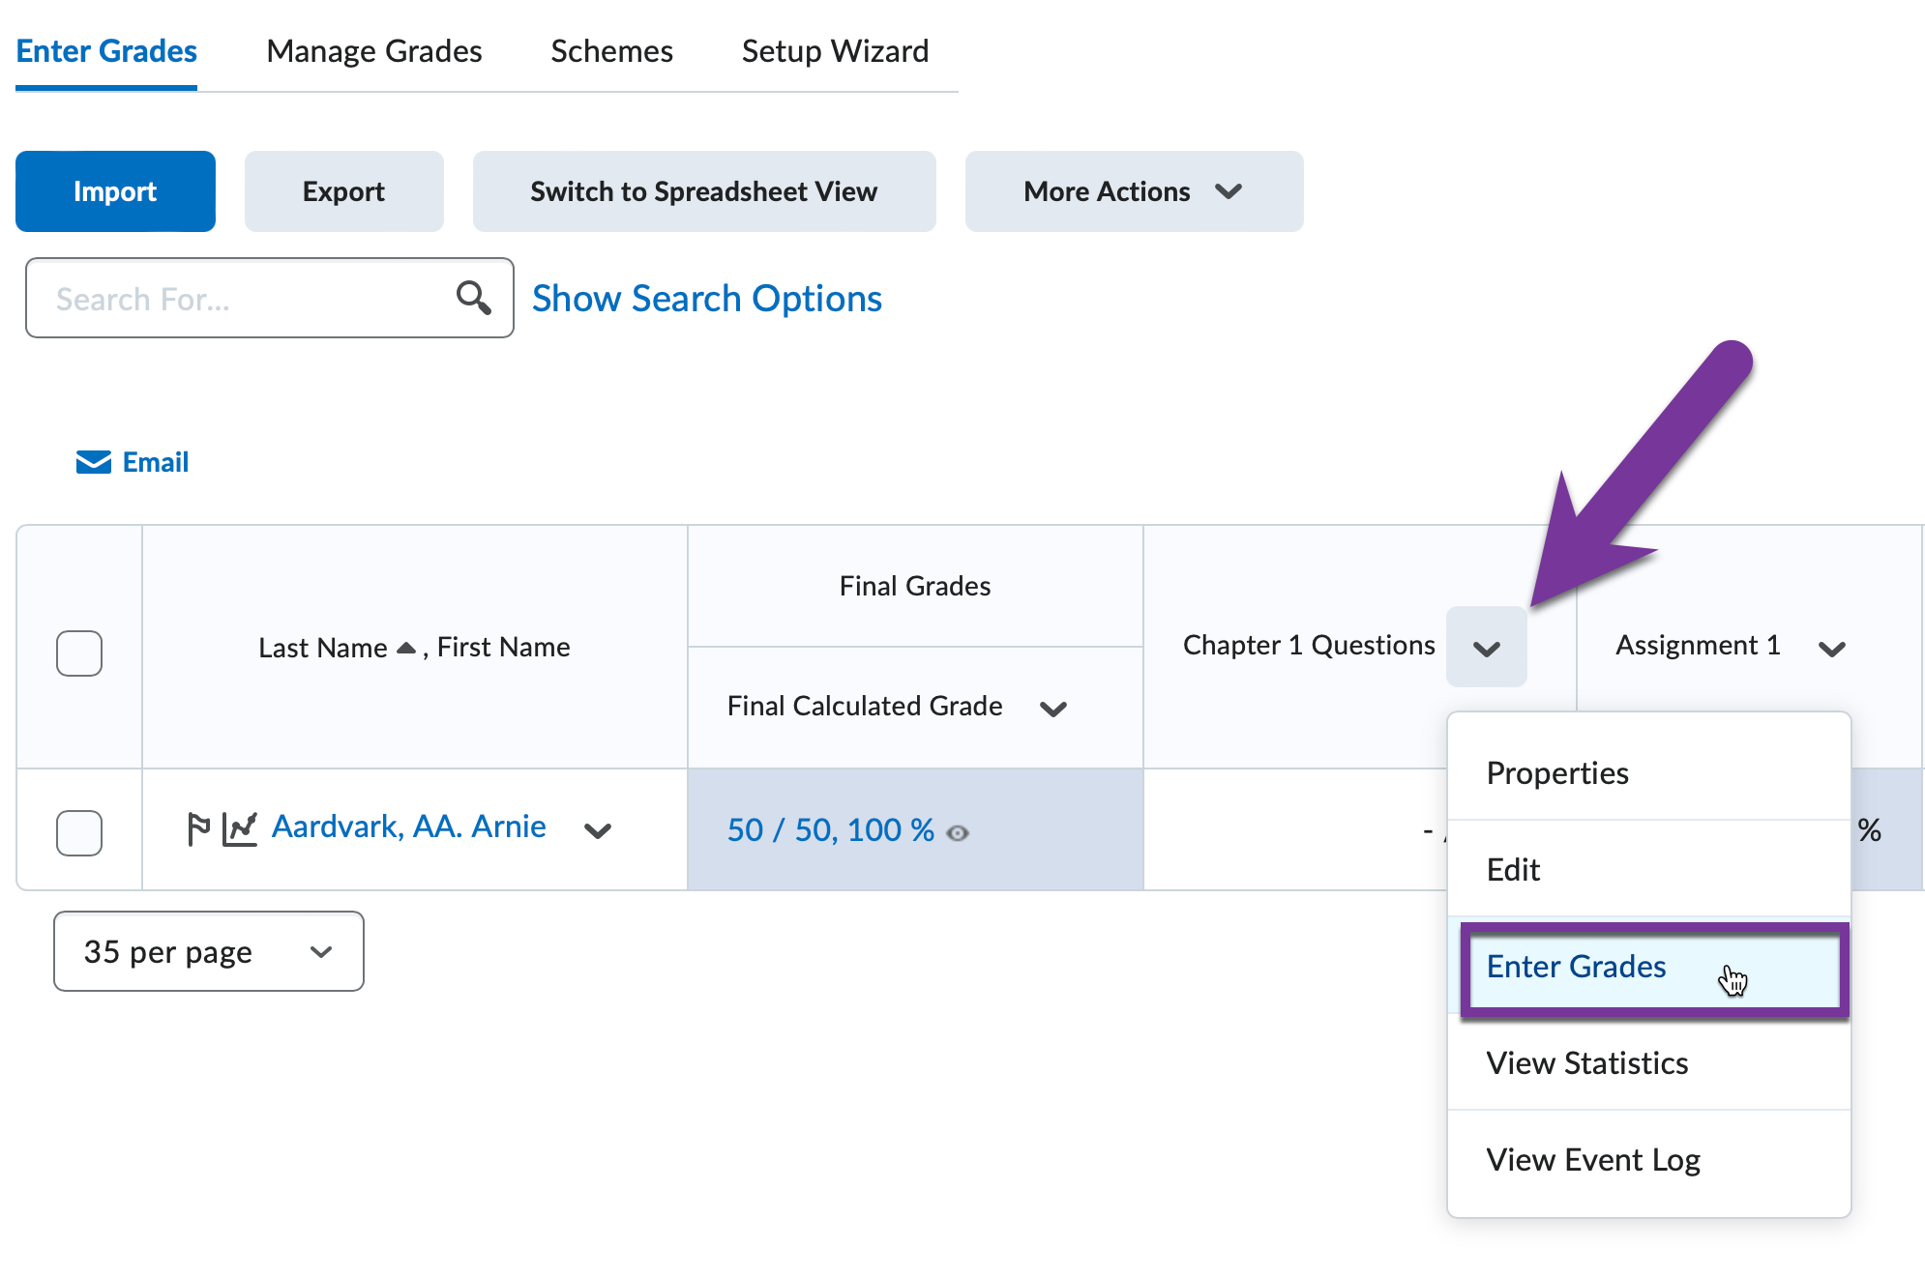Open the Chapter 1 Questions dropdown menu

(1487, 646)
